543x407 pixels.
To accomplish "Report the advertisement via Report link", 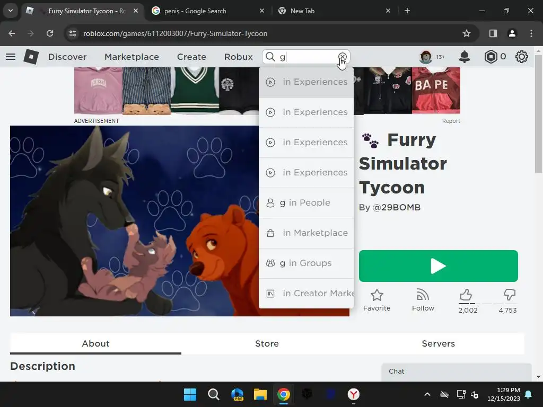I will (x=451, y=121).
